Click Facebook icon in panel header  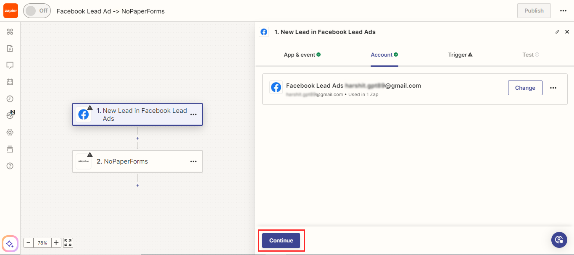pyautogui.click(x=264, y=32)
